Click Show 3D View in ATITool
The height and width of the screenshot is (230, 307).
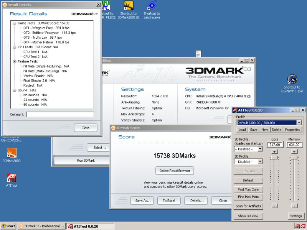pos(248,216)
